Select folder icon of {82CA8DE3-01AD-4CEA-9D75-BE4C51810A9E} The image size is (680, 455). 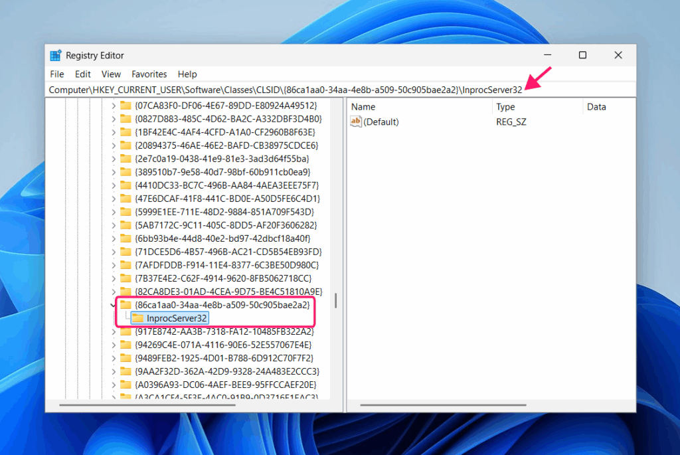click(x=126, y=292)
